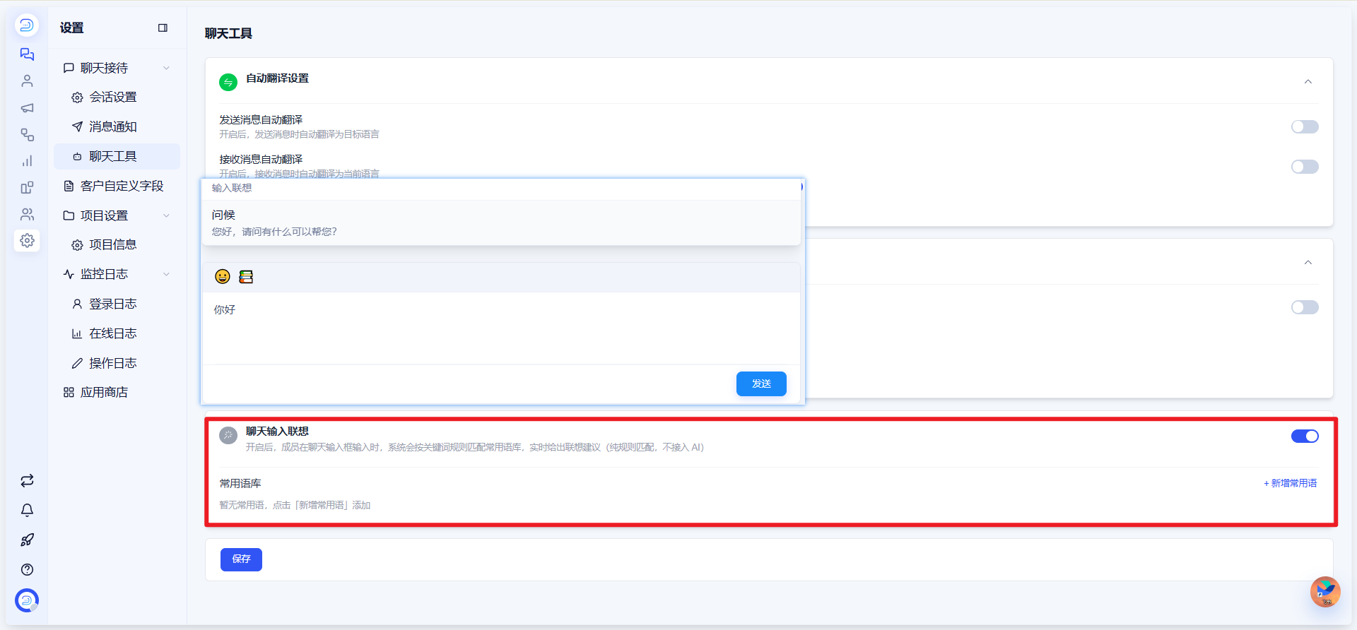Open the notification bell icon
Image resolution: width=1357 pixels, height=630 pixels.
click(x=27, y=511)
